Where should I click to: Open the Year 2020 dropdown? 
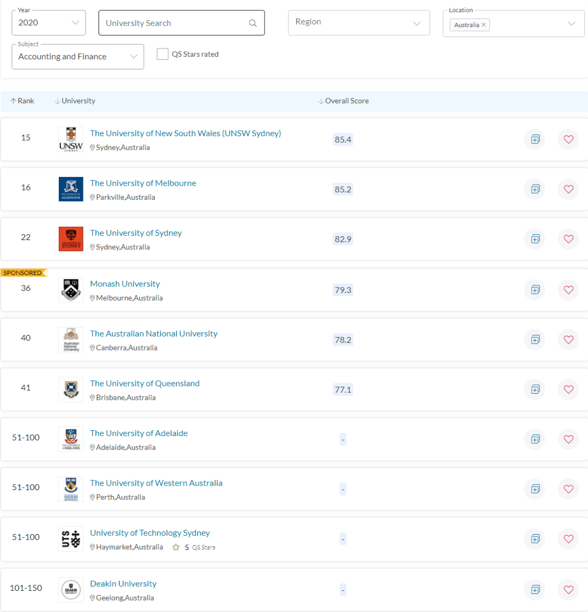coord(48,23)
